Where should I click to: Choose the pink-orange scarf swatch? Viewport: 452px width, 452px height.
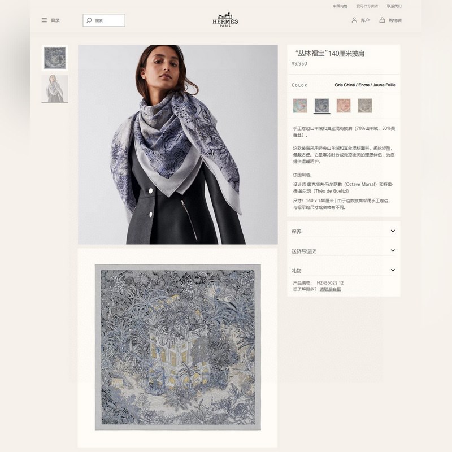[344, 106]
